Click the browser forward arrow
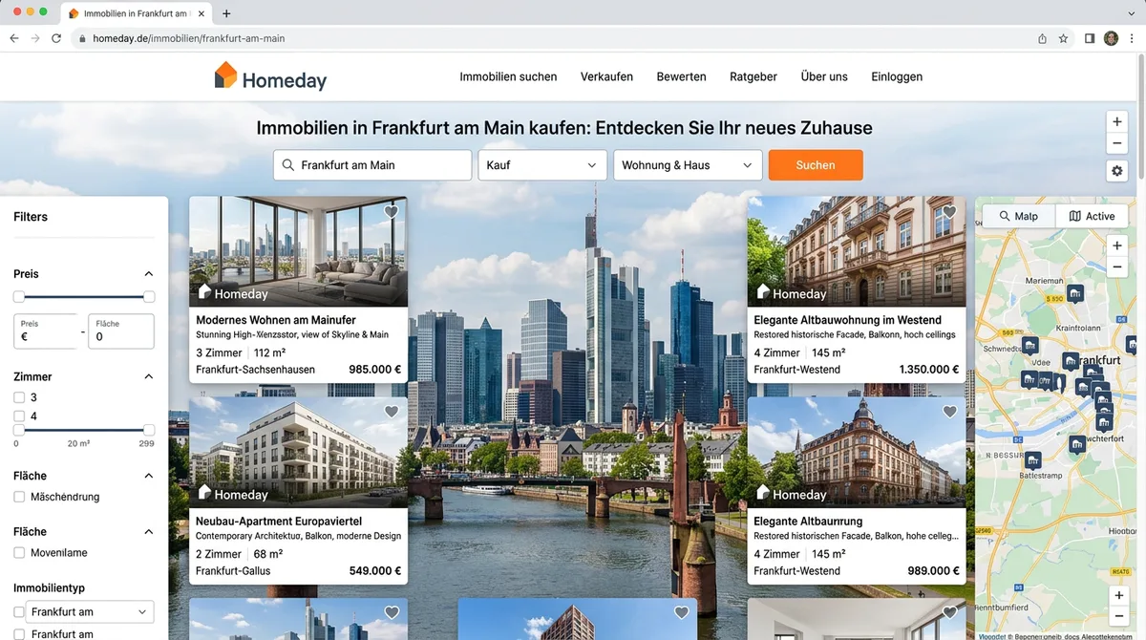The height and width of the screenshot is (640, 1146). (x=35, y=38)
